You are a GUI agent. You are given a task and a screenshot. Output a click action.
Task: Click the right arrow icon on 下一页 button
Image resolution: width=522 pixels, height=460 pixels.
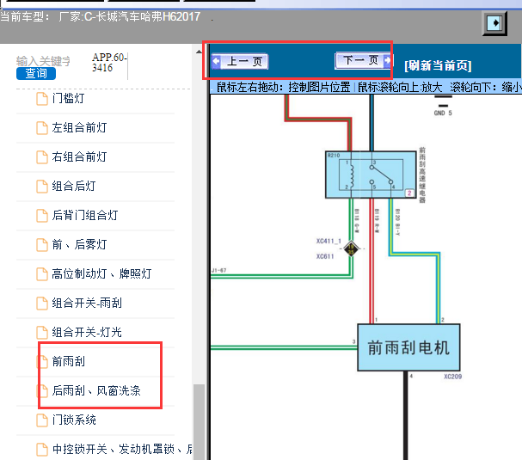tap(387, 60)
